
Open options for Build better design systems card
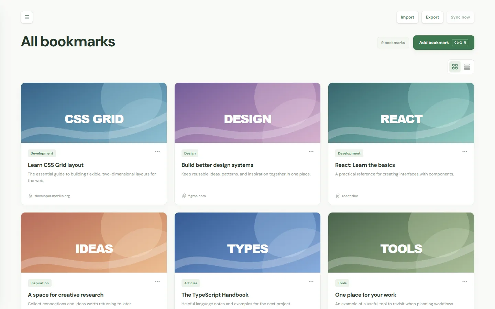coord(311,151)
